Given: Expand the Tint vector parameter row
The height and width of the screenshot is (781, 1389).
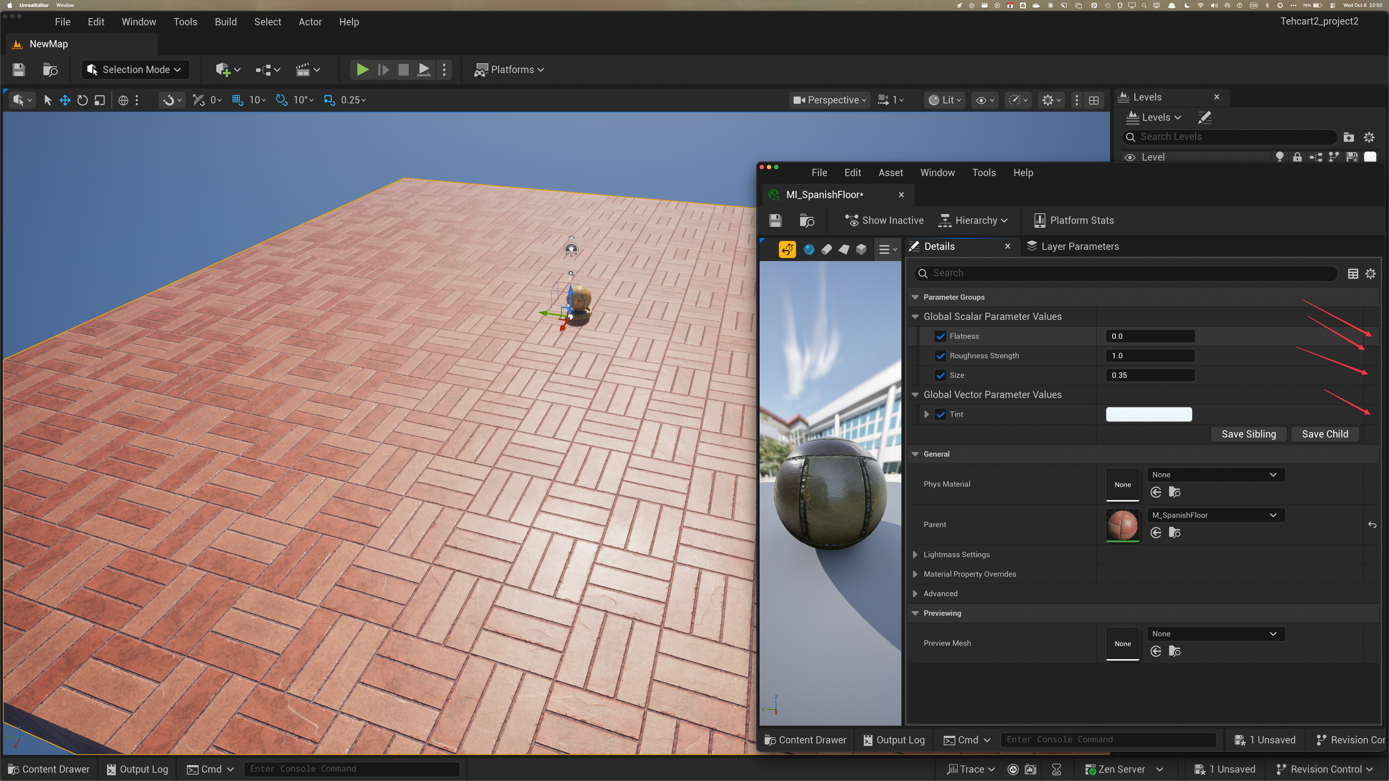Looking at the screenshot, I should pyautogui.click(x=926, y=414).
